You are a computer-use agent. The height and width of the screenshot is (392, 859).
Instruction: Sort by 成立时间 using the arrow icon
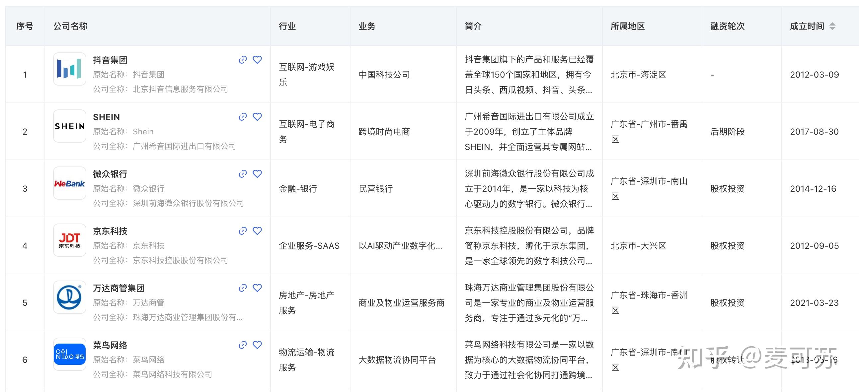[832, 26]
